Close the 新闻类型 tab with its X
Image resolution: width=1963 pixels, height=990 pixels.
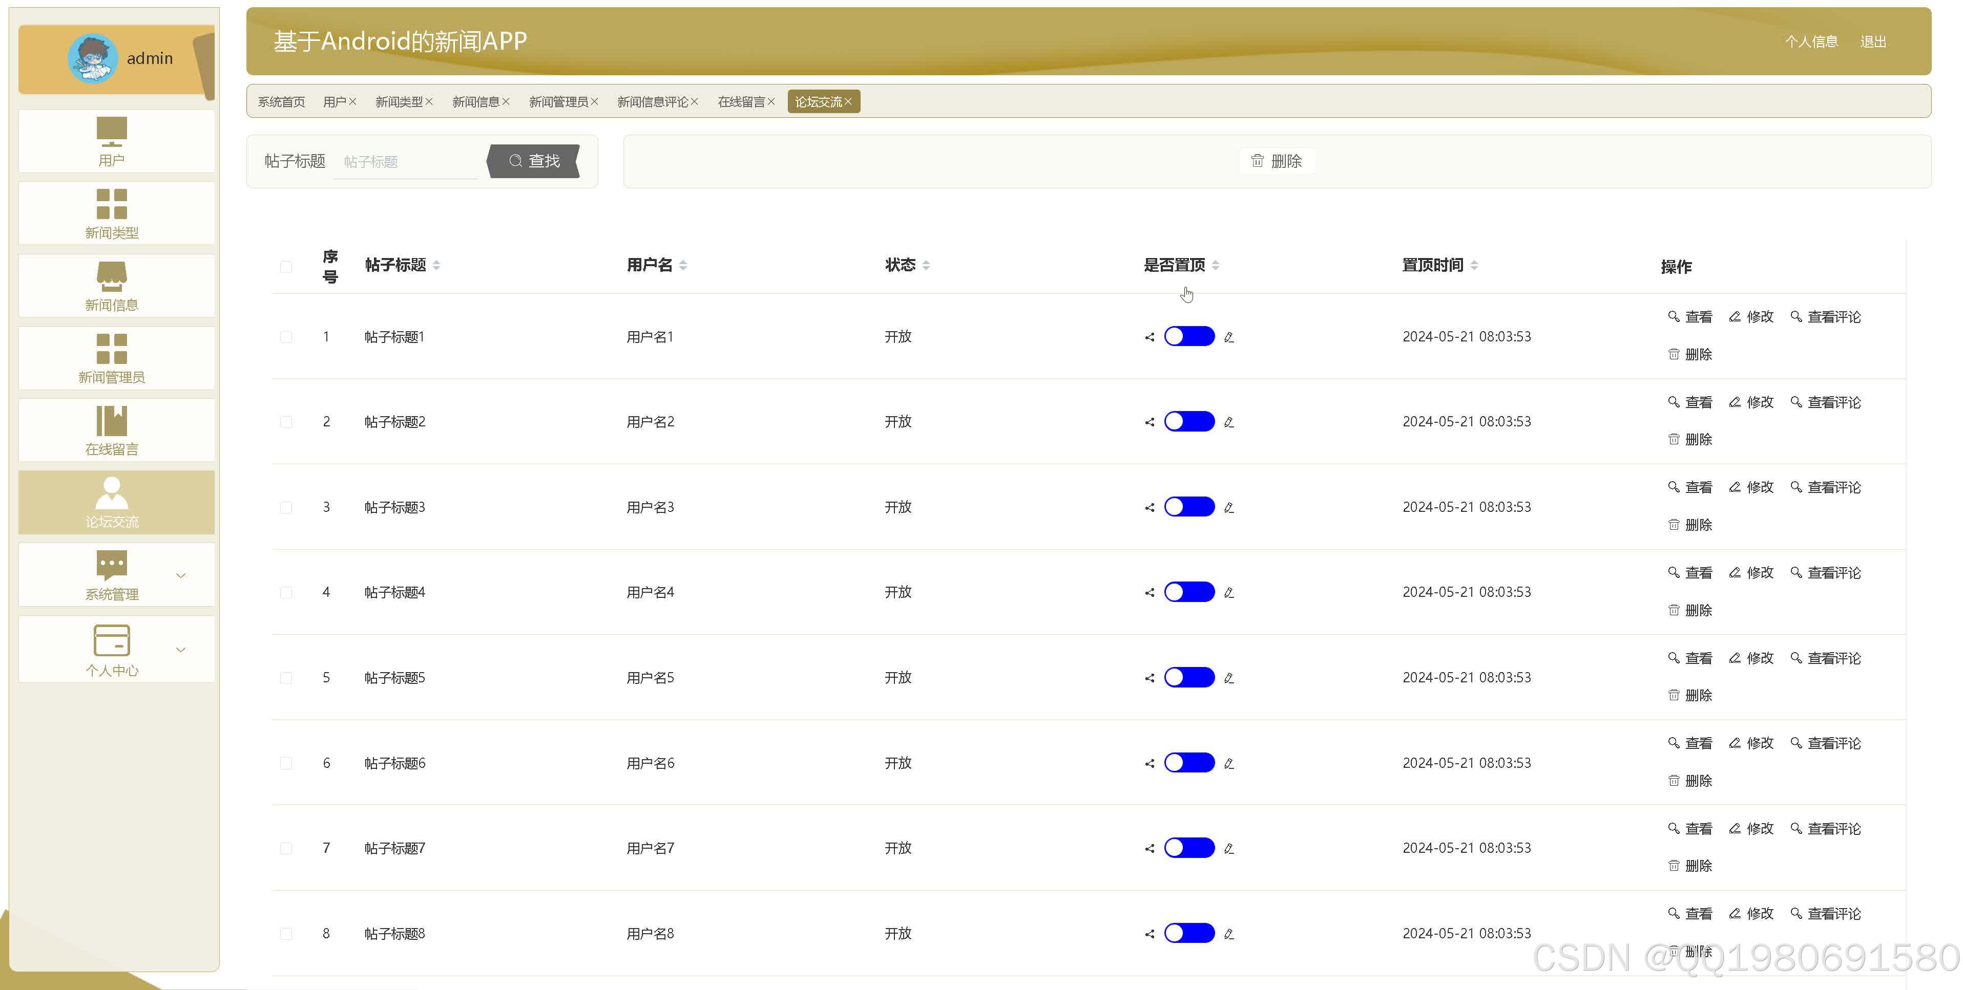point(429,101)
